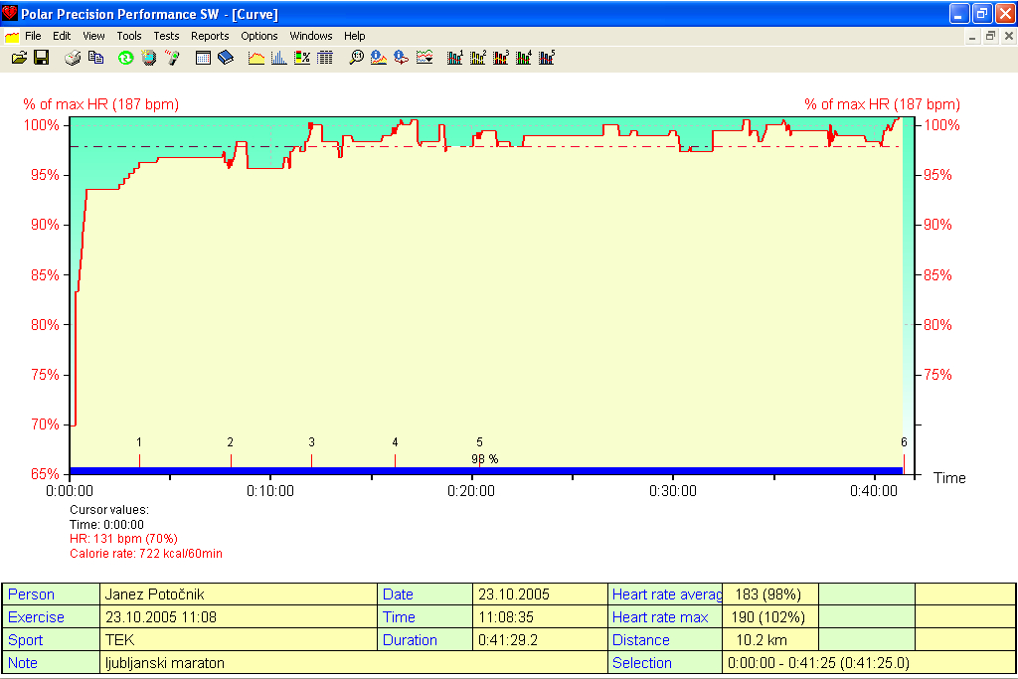Screen dimensions: 1018x679
Task: Click the magnifier zoom 1:1 icon
Action: (357, 58)
